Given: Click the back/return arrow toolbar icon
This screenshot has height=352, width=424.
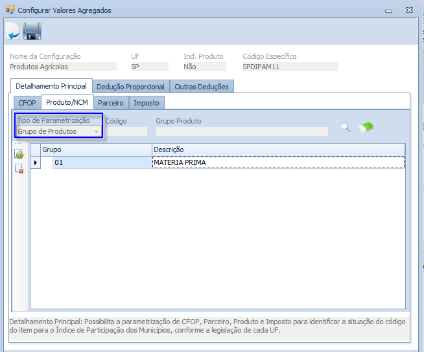Looking at the screenshot, I should click(12, 30).
